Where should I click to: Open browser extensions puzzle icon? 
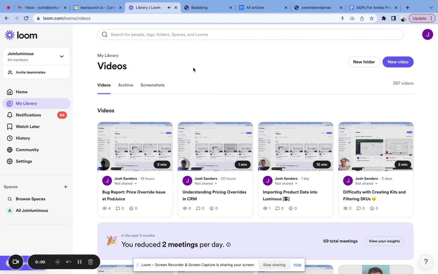[384, 18]
